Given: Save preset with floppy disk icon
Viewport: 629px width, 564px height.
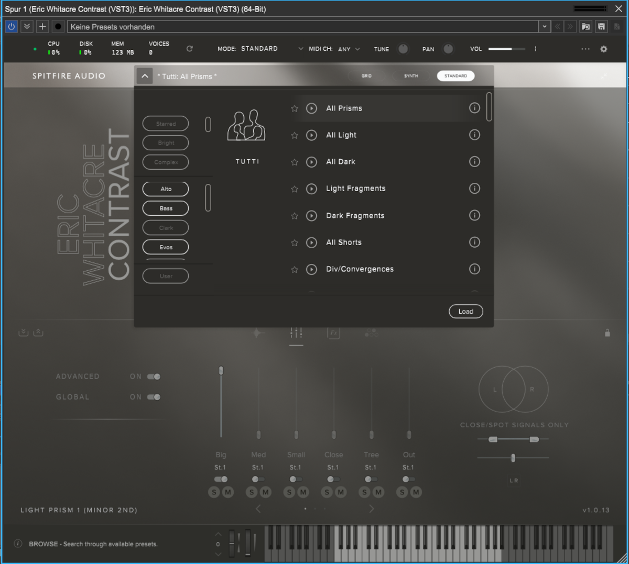Looking at the screenshot, I should (x=601, y=26).
